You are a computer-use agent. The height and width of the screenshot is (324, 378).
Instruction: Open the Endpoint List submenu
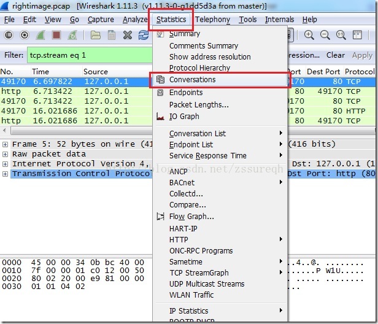220,144
